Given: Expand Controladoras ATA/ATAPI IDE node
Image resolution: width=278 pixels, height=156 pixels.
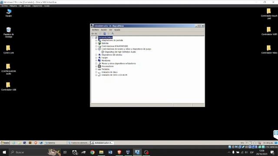Looking at the screenshot, I should pos(96,46).
